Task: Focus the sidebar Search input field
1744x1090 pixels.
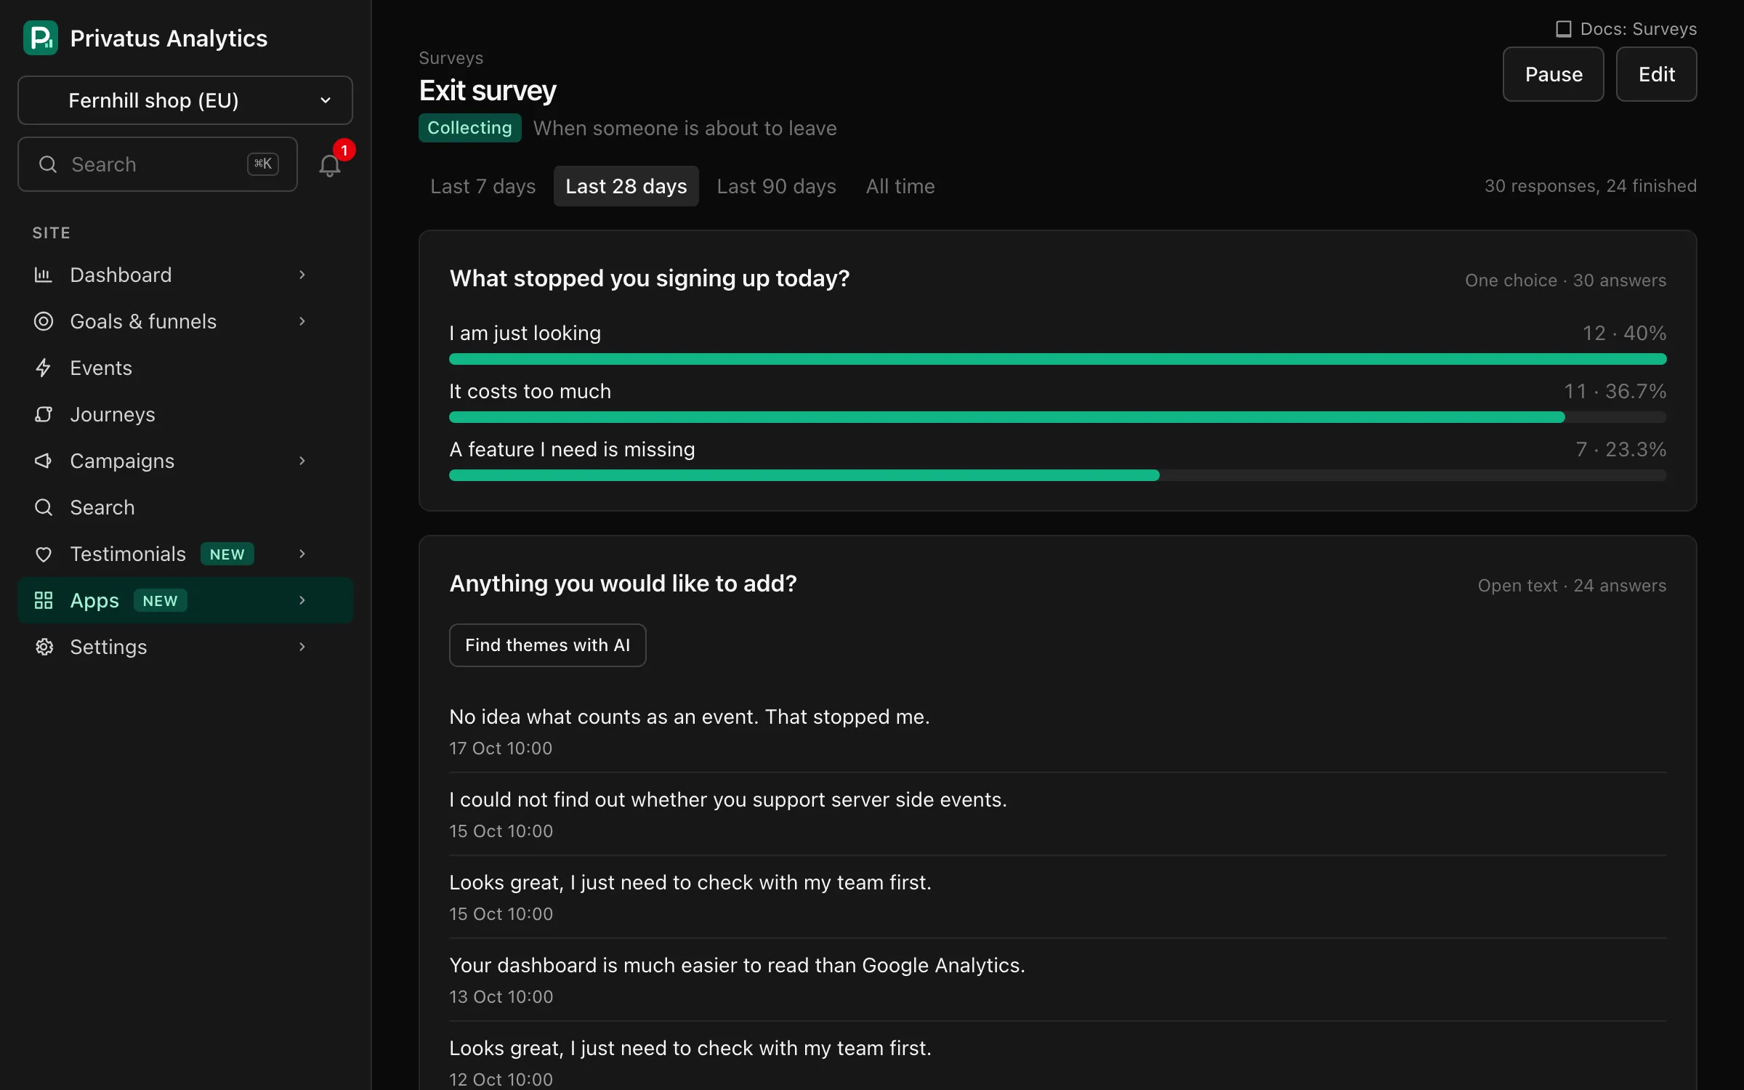Action: (158, 164)
